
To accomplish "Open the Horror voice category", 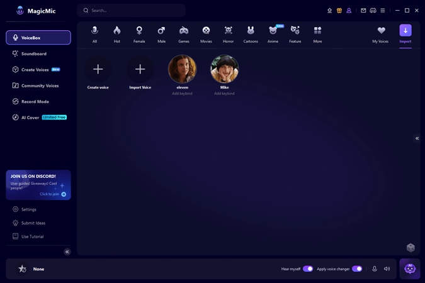I will tap(228, 34).
